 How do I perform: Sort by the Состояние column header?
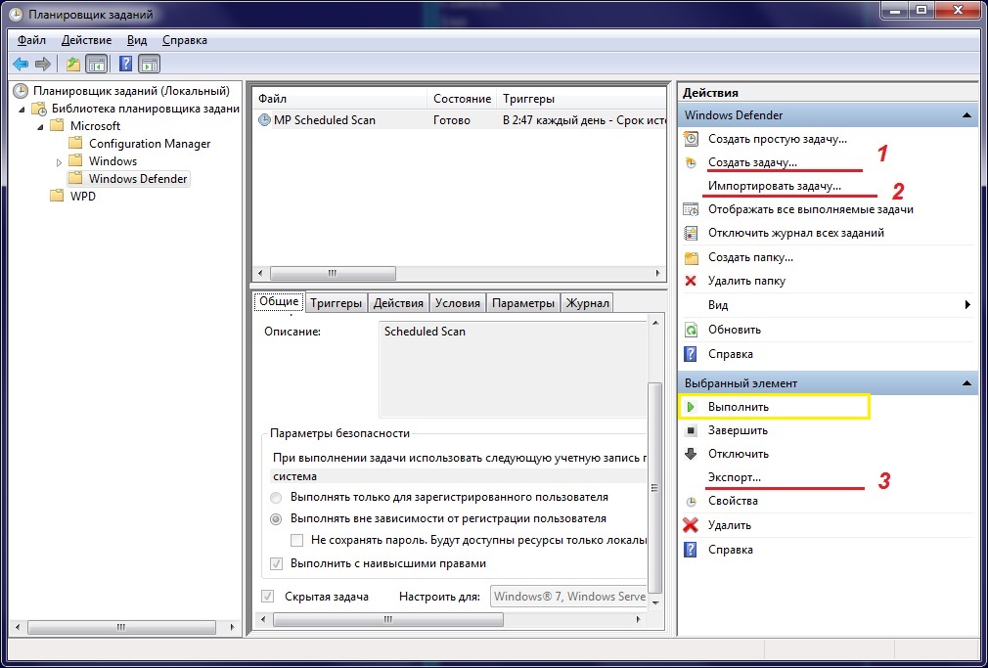tap(462, 99)
